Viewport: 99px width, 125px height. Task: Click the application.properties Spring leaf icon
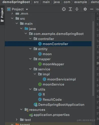coord(31,115)
